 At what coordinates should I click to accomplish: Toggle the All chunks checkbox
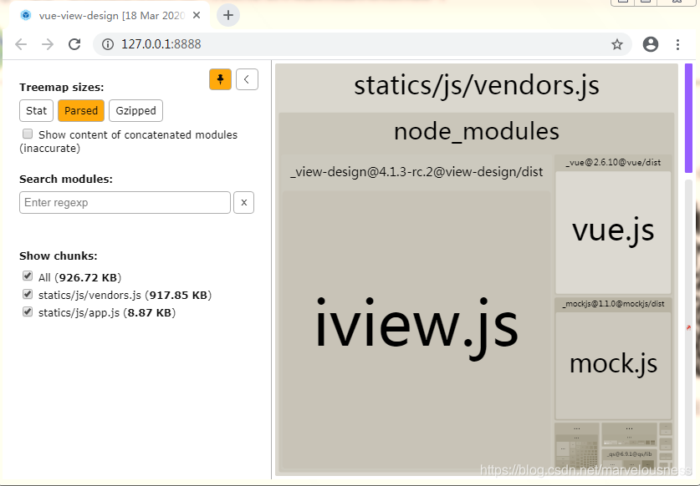tap(28, 276)
